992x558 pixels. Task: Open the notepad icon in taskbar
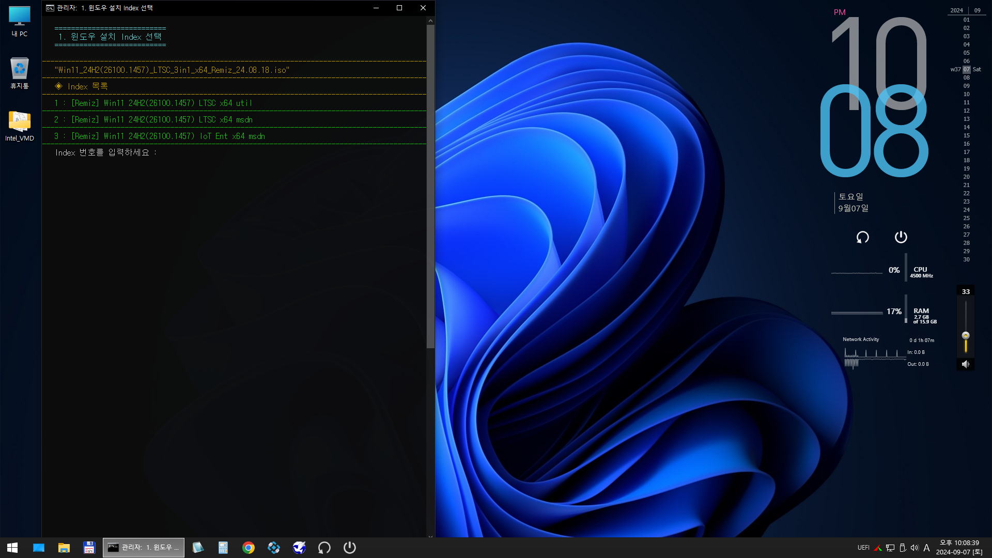click(198, 548)
